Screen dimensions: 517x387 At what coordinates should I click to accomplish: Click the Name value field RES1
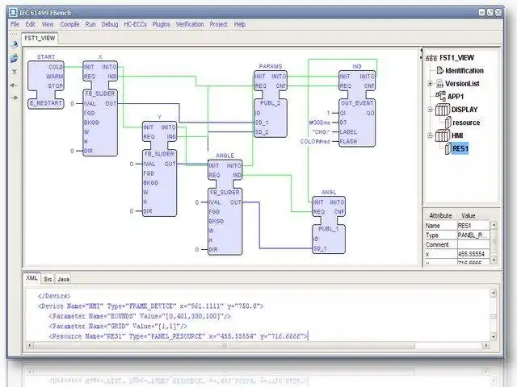(473, 226)
